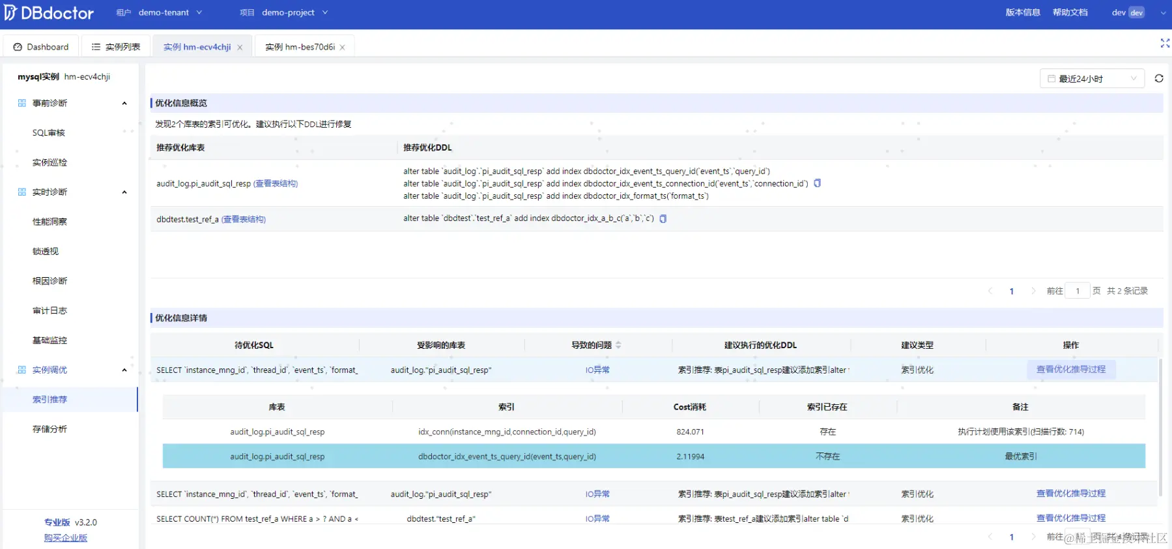The height and width of the screenshot is (549, 1172).
Task: Open the 最近24小时 time range dropdown
Action: (1093, 78)
